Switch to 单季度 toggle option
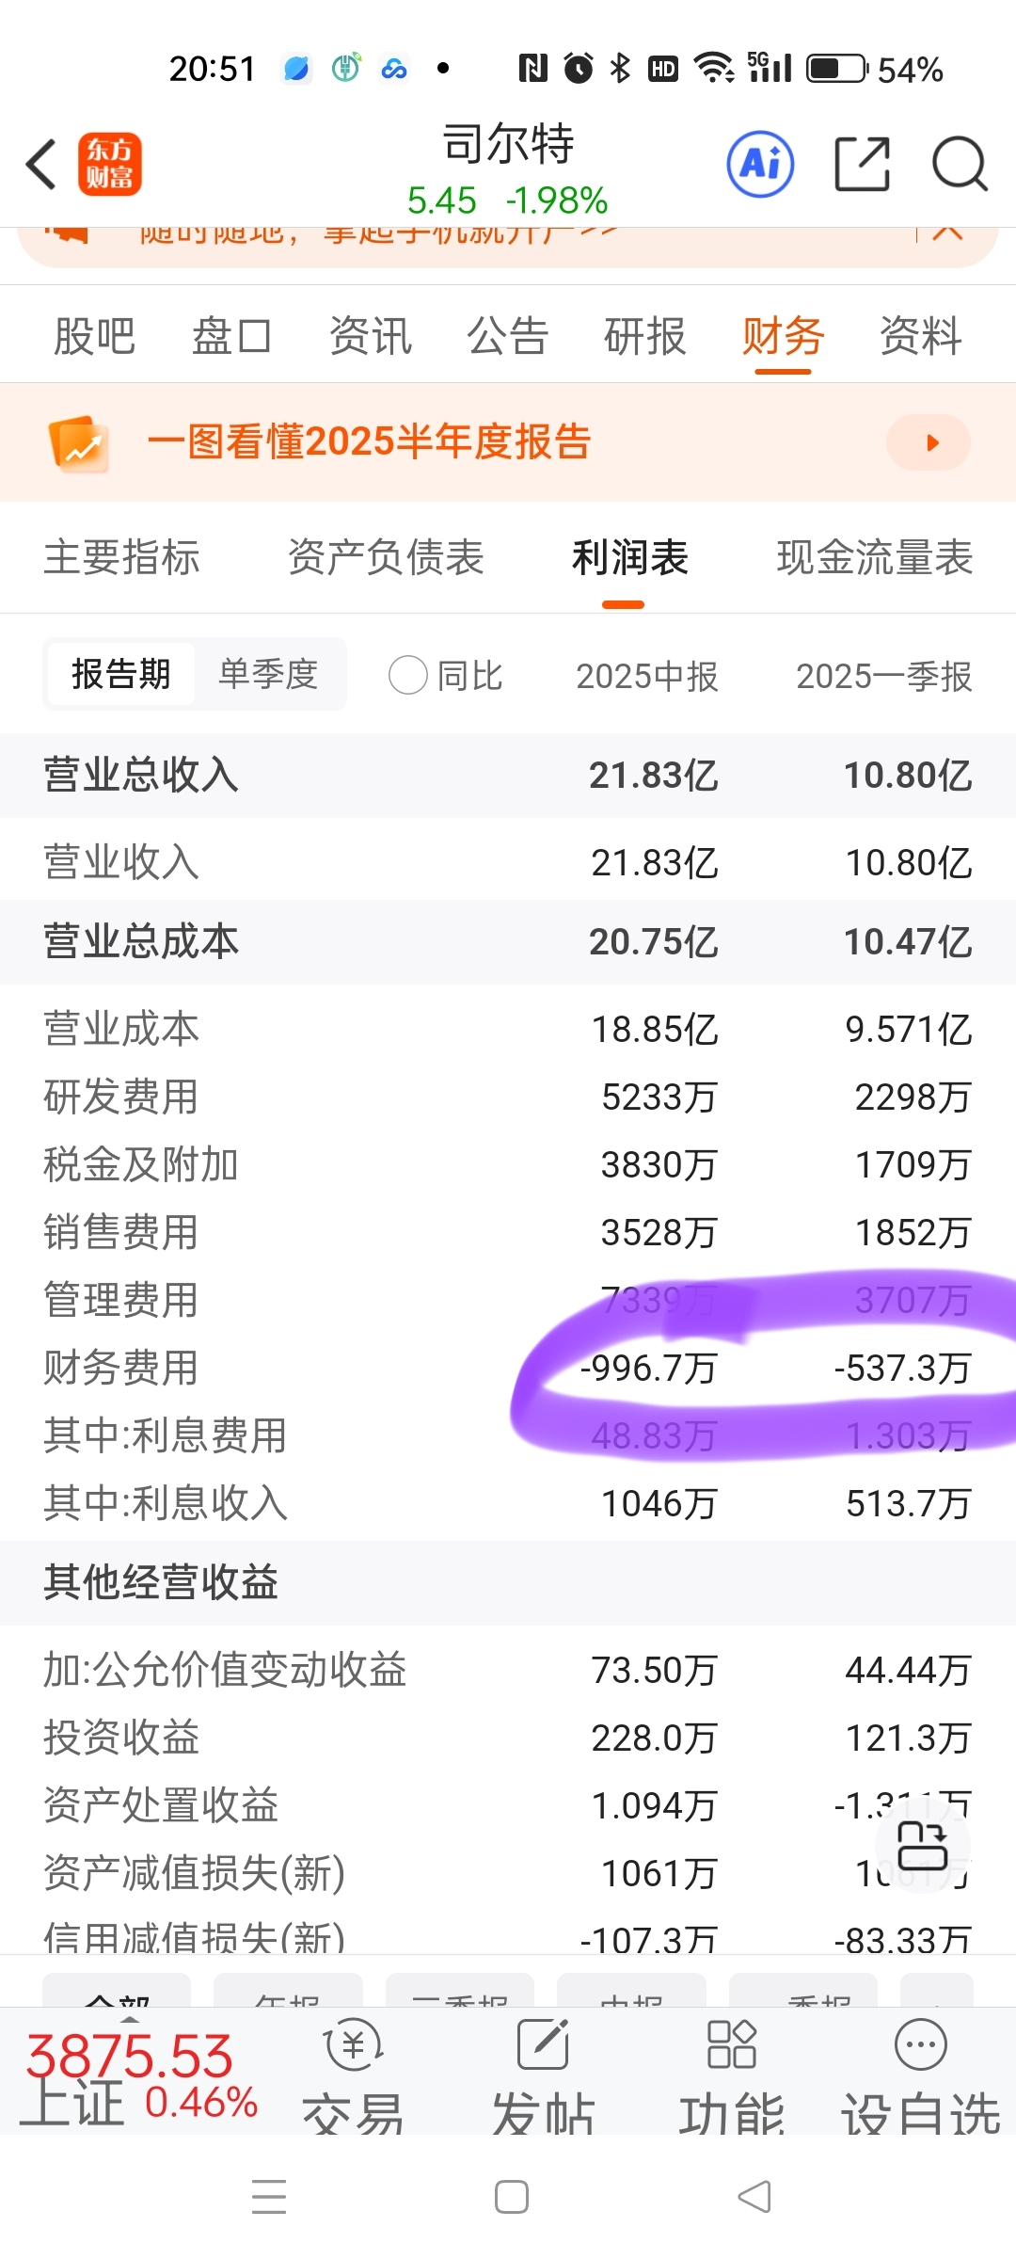This screenshot has width=1016, height=2259. coord(268,674)
